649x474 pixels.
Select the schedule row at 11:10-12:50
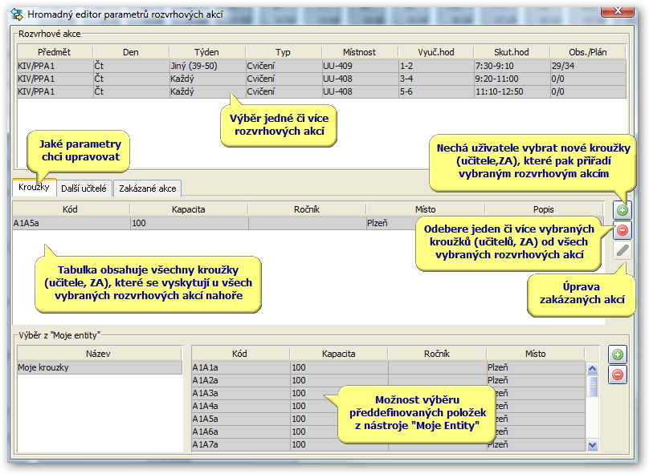321,91
